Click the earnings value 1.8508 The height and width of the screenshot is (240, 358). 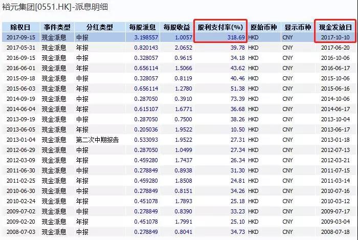tap(183, 181)
